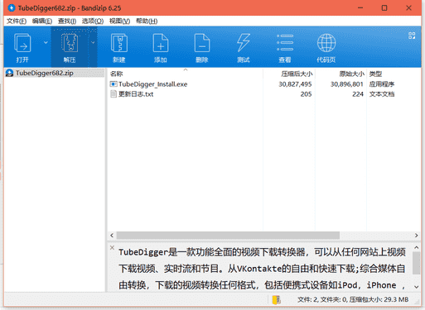
Task: Click the yellow archive icon in status bar
Action: pos(276,299)
